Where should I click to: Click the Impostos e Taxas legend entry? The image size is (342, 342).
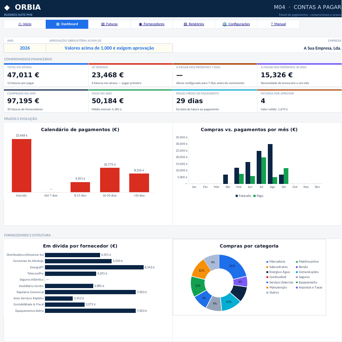[x=309, y=287]
